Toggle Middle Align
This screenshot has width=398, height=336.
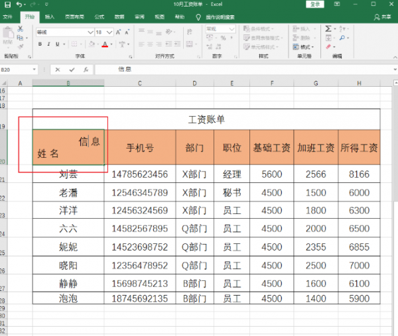pyautogui.click(x=150, y=31)
